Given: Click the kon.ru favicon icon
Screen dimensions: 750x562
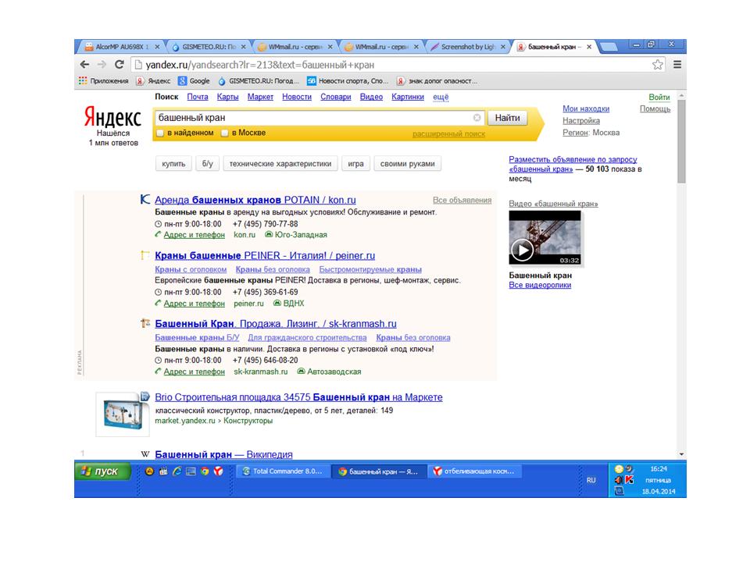Looking at the screenshot, I should 145,199.
